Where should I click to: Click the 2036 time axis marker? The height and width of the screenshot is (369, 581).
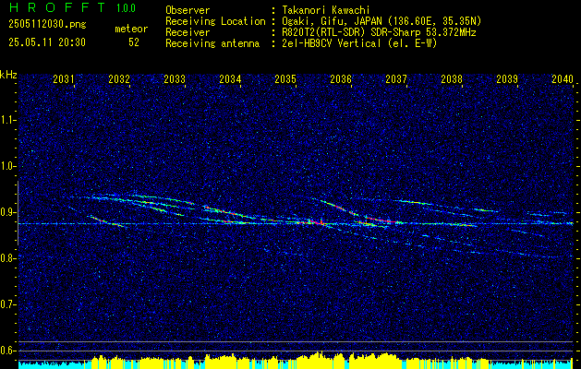[341, 79]
